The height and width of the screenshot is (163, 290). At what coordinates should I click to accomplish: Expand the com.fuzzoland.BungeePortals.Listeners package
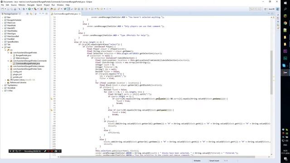coord(8,67)
